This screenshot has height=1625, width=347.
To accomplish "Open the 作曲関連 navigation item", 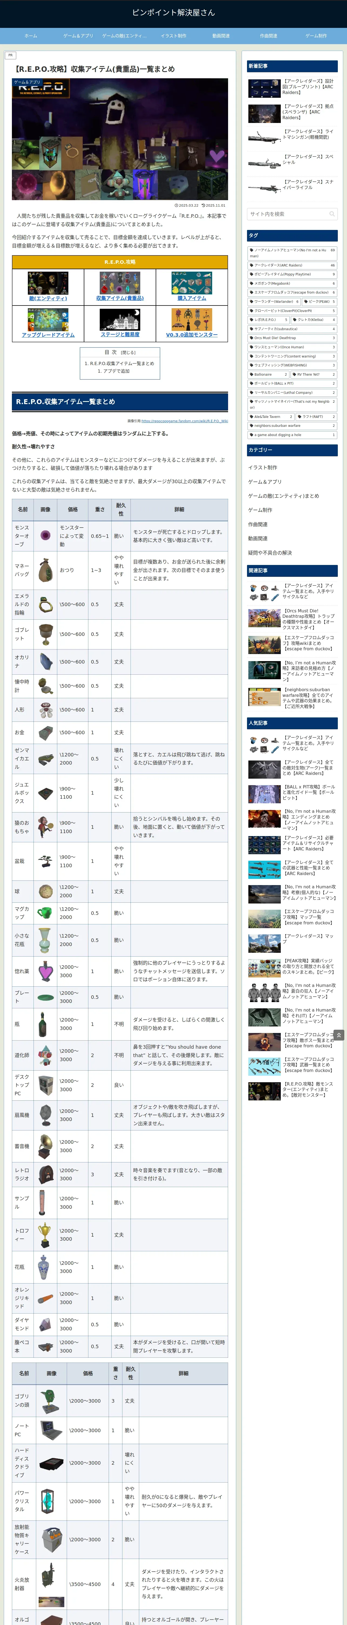I will (268, 36).
